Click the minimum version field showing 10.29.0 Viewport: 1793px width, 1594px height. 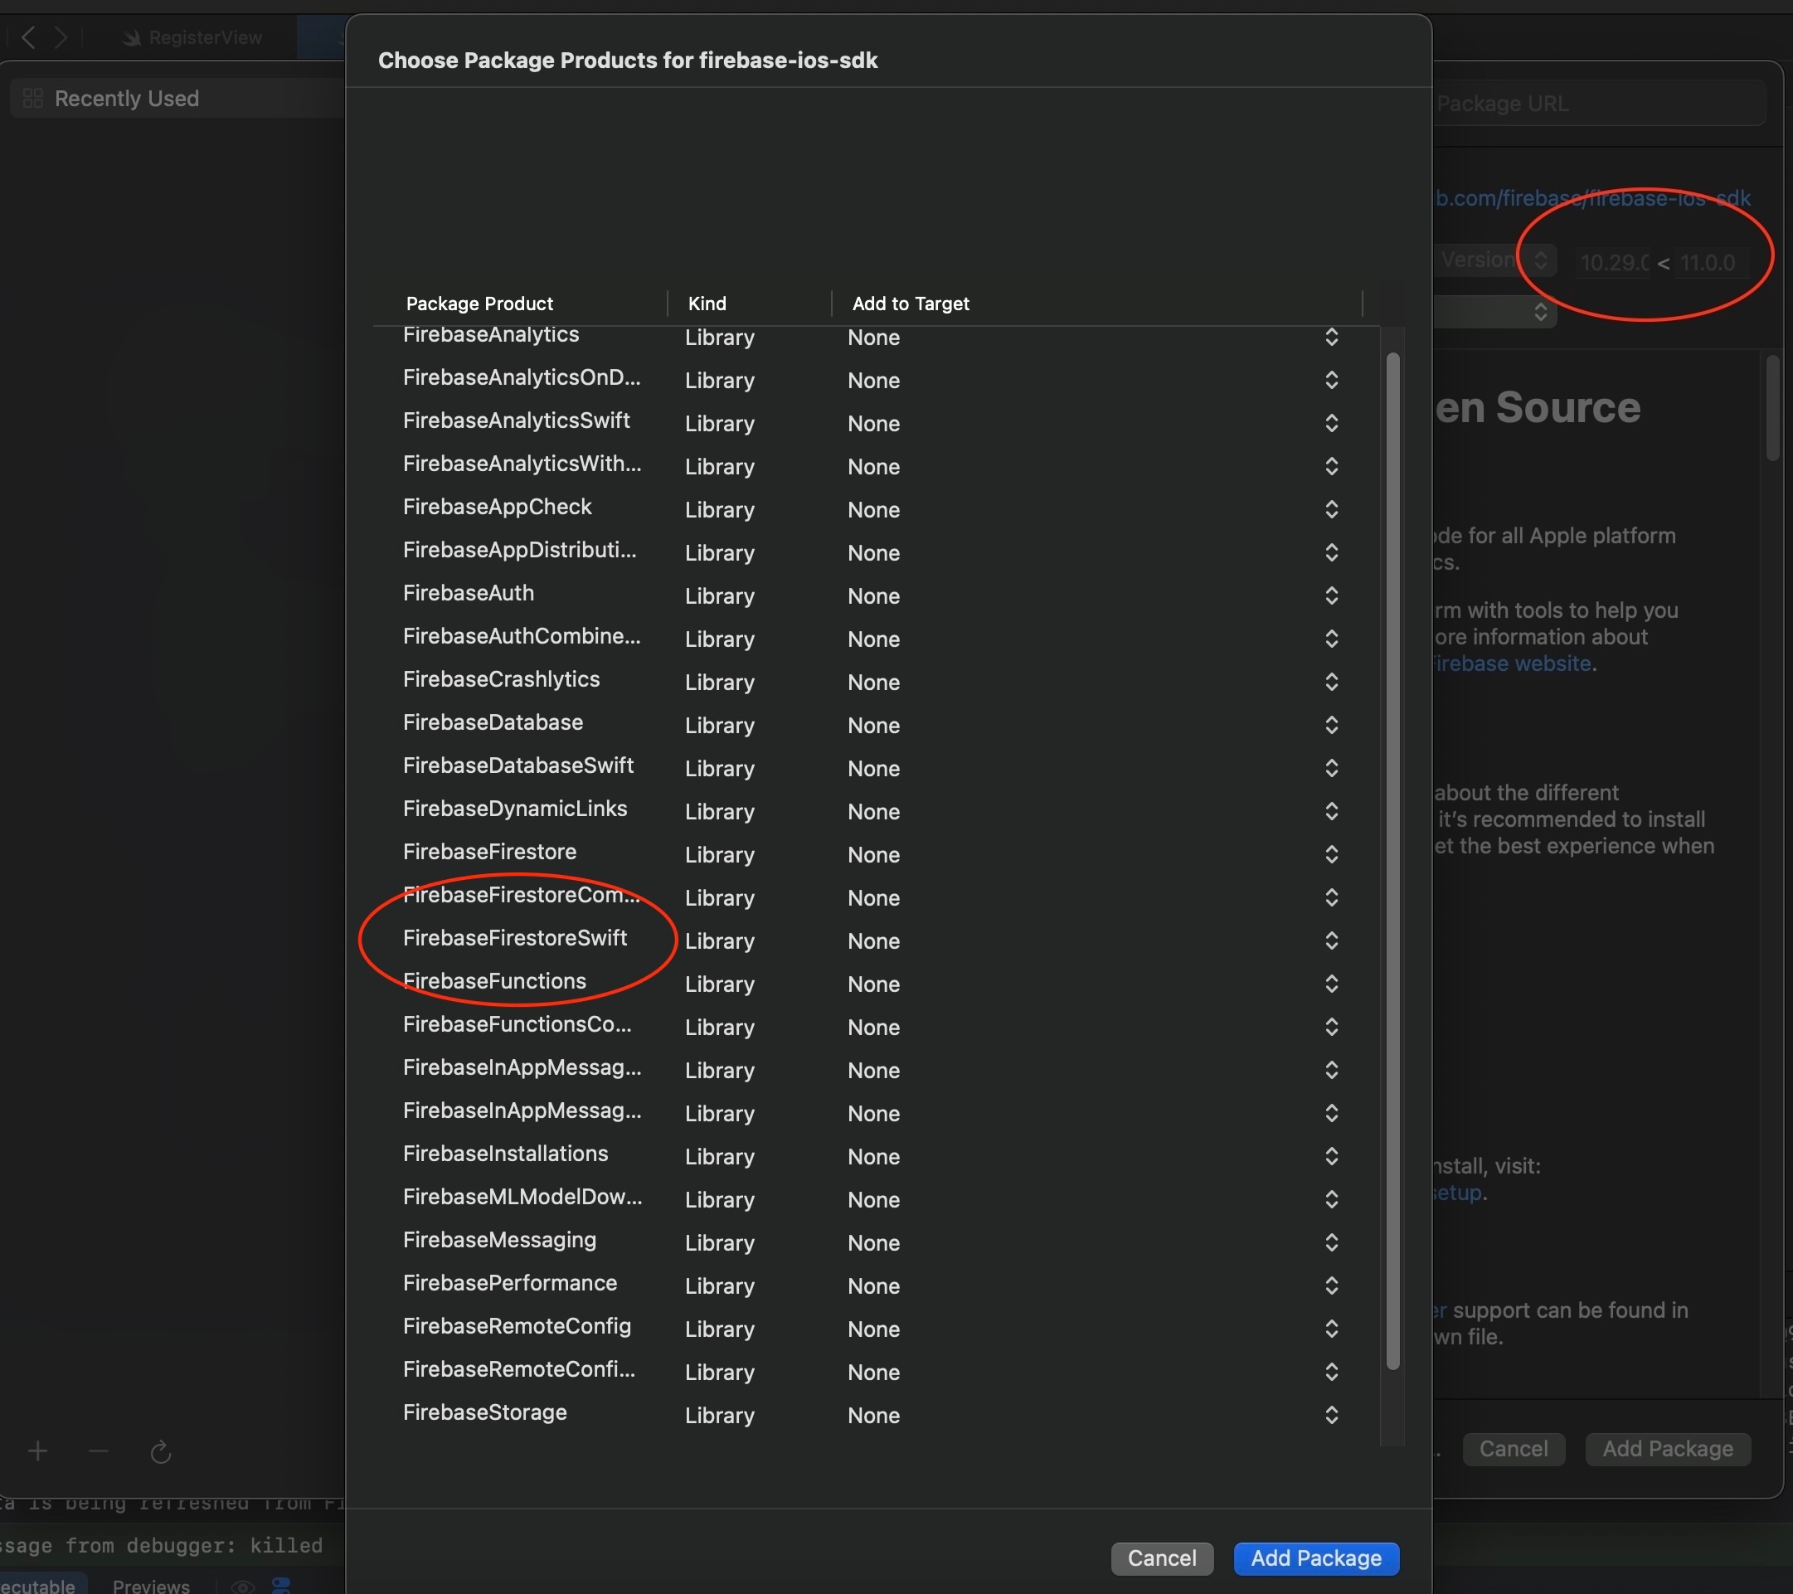(1614, 262)
